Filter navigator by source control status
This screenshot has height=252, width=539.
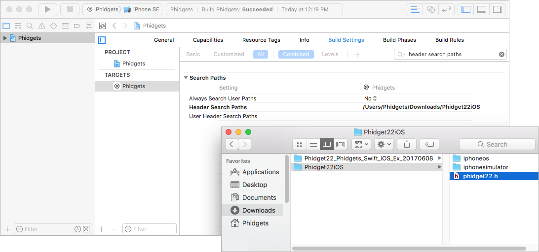click(86, 229)
